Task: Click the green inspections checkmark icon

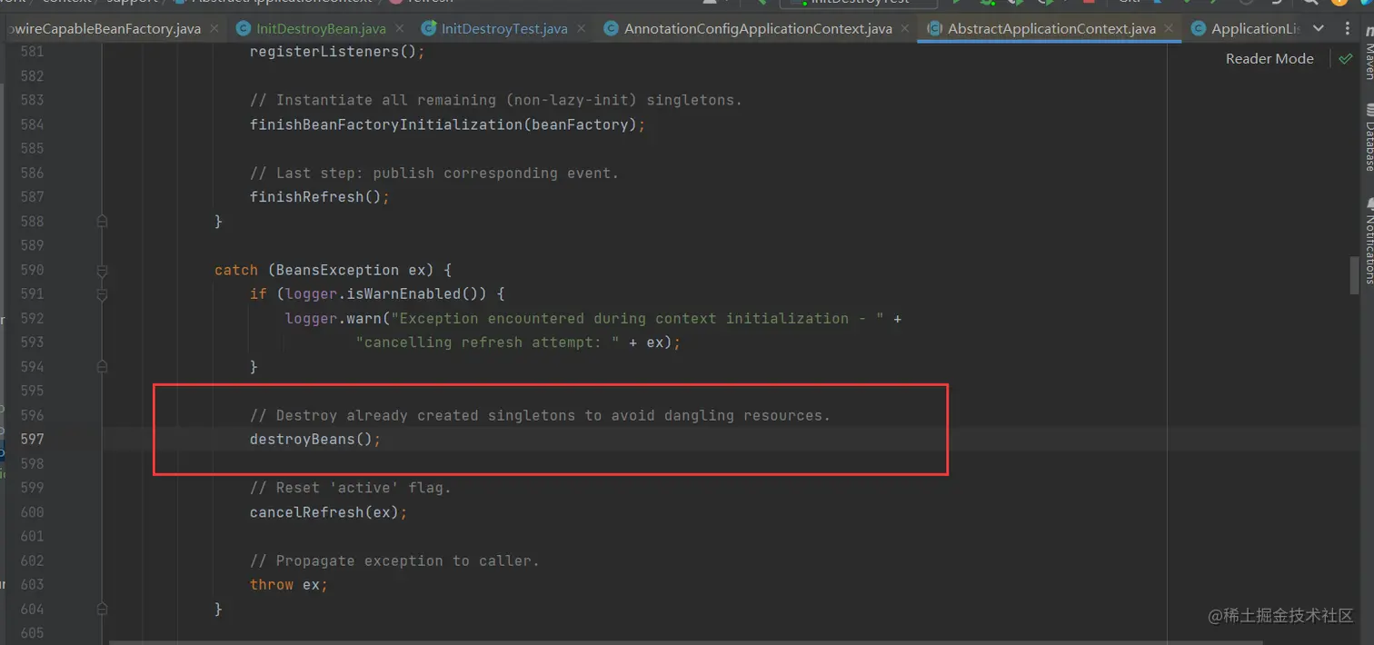Action: 1345,58
